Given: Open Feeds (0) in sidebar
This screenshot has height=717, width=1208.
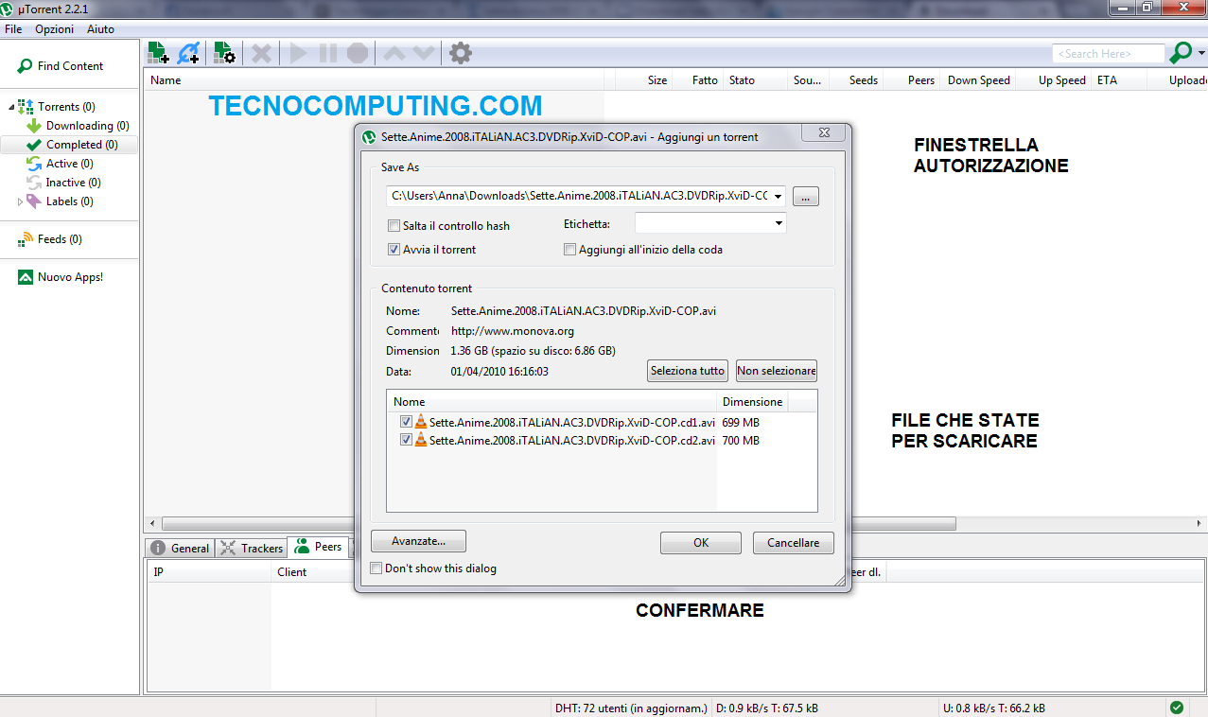Looking at the screenshot, I should coord(50,239).
